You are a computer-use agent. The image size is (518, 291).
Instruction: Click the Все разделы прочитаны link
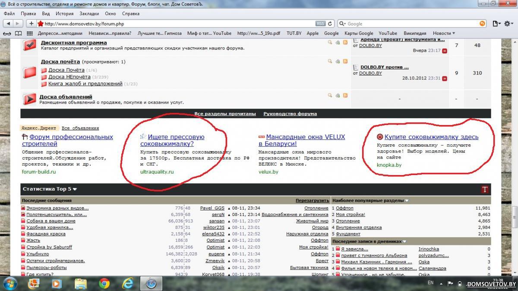click(225, 114)
